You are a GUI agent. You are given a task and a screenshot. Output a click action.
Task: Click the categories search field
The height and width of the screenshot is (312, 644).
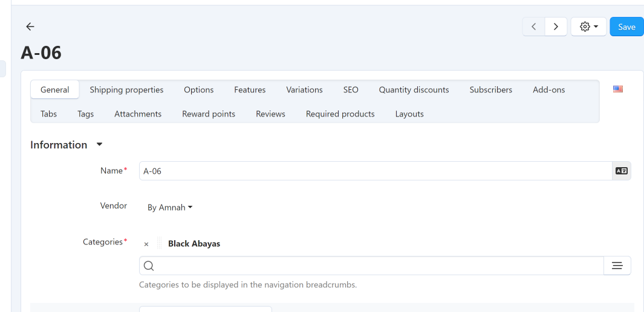[371, 266]
